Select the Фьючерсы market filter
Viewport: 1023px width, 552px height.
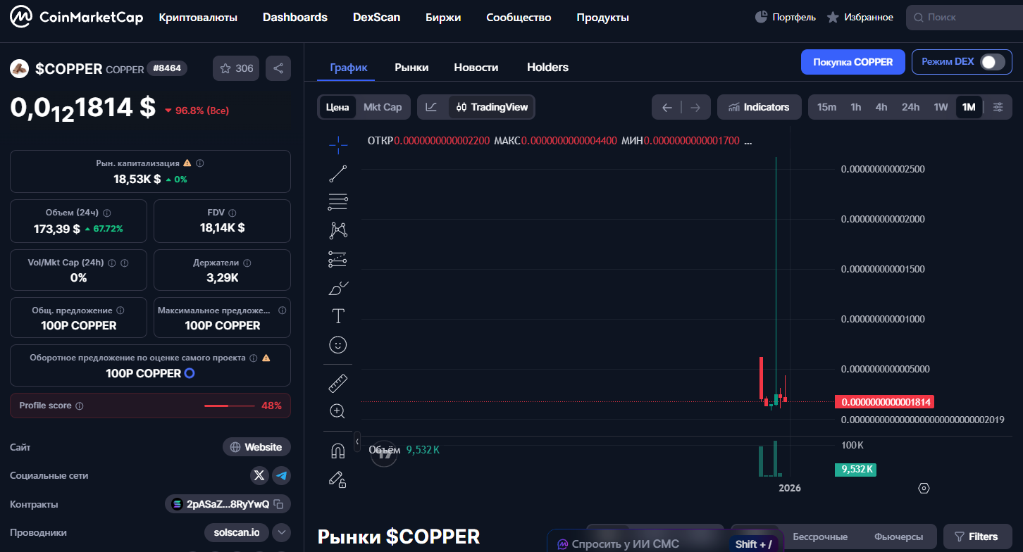point(898,537)
